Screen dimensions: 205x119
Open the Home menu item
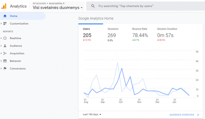23,16
